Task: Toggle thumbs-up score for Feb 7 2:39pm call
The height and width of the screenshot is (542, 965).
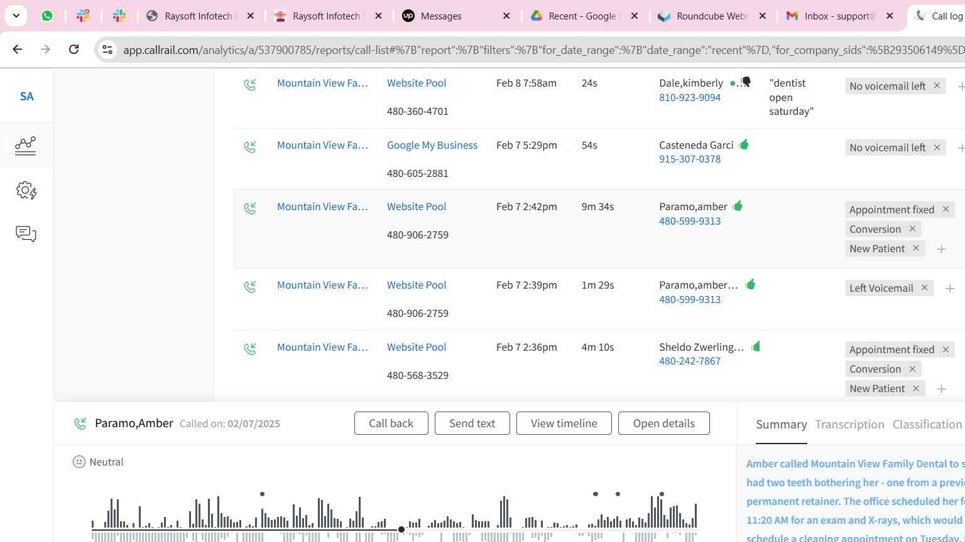Action: [x=750, y=284]
